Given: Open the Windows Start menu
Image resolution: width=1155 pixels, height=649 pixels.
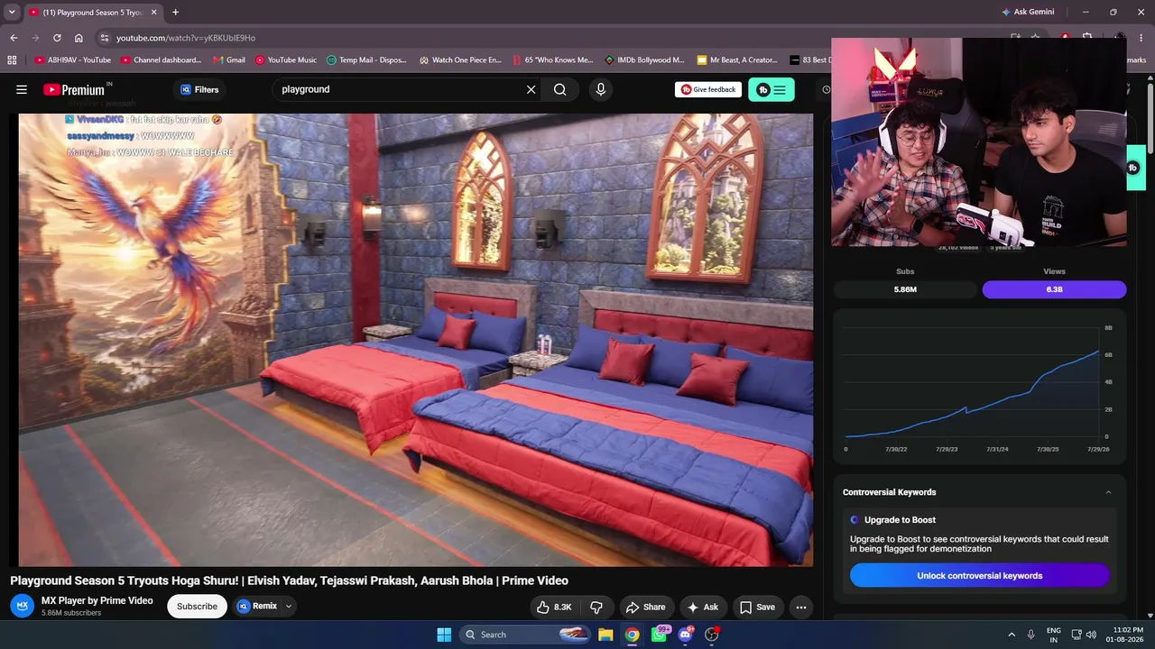Looking at the screenshot, I should coord(444,635).
